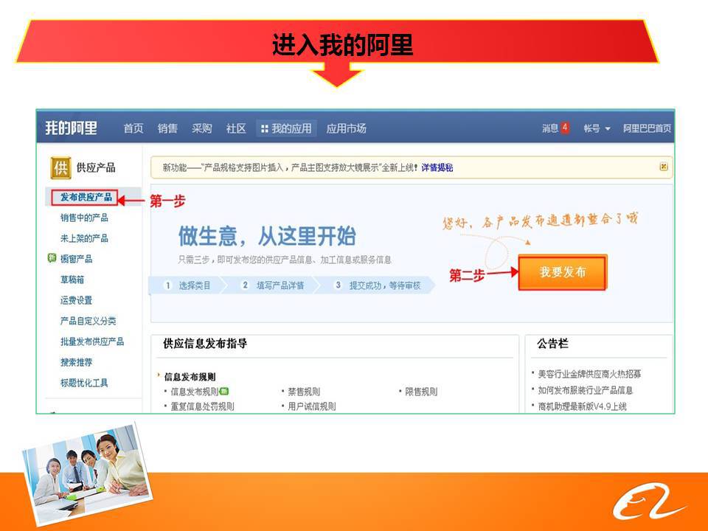
Task: Click the 供 supply products icon
Action: (60, 168)
